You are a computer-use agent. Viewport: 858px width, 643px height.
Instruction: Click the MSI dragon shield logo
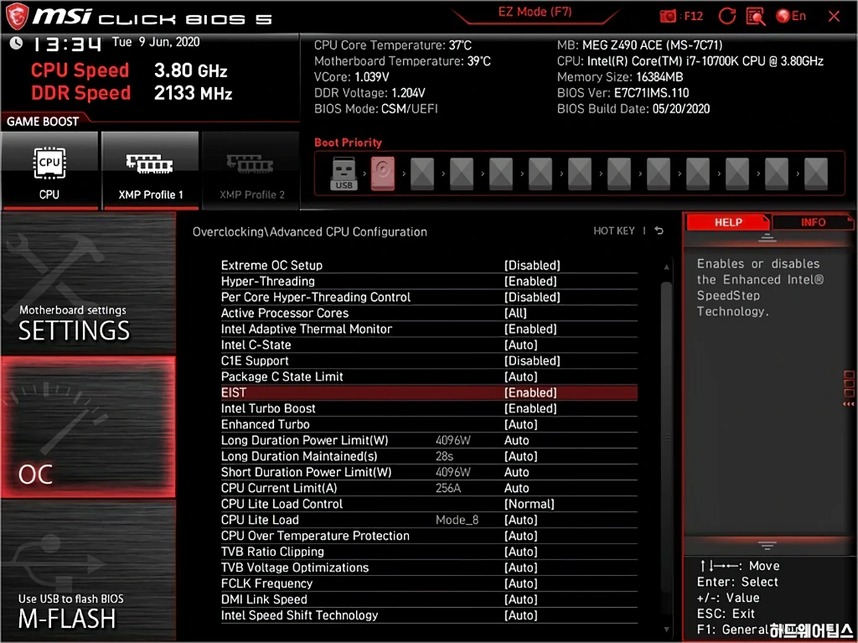coord(16,16)
